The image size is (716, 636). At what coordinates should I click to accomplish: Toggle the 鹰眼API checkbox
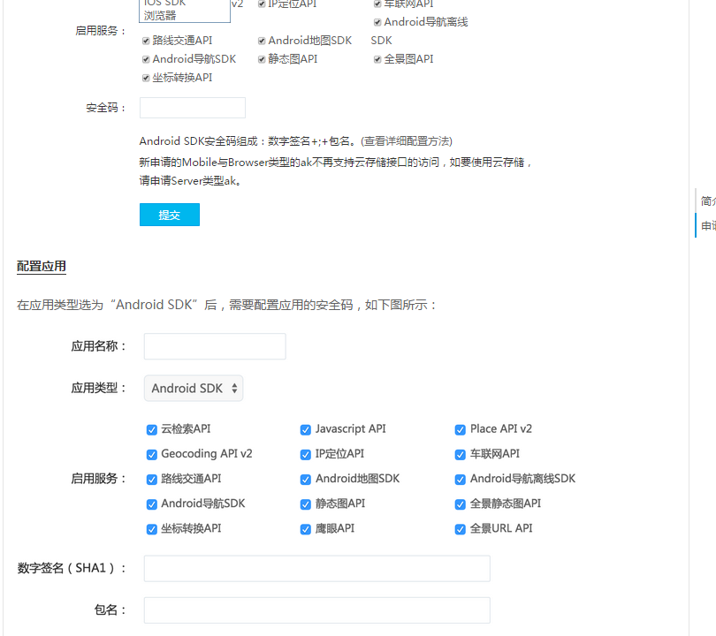pyautogui.click(x=306, y=529)
